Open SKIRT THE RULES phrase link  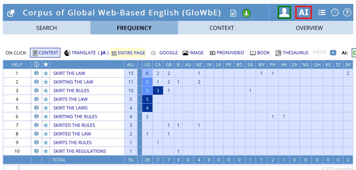tap(71, 91)
